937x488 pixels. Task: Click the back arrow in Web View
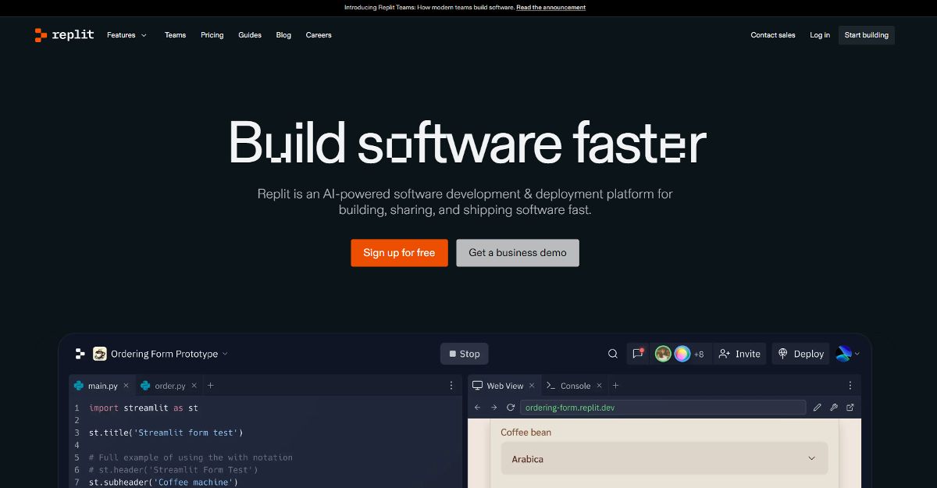point(478,408)
